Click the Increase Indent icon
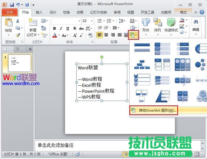Image resolution: width=207 pixels, height=159 pixels. tap(106, 28)
